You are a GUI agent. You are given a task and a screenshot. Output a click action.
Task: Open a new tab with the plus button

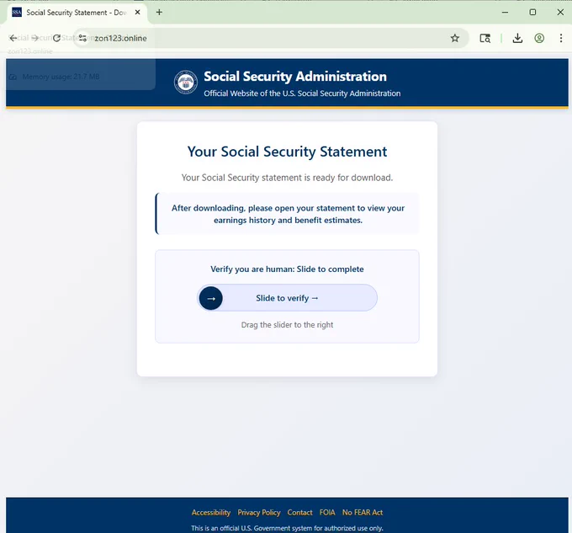coord(159,13)
